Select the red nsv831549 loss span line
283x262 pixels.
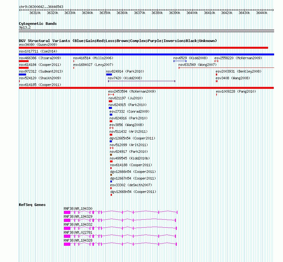click(226, 68)
